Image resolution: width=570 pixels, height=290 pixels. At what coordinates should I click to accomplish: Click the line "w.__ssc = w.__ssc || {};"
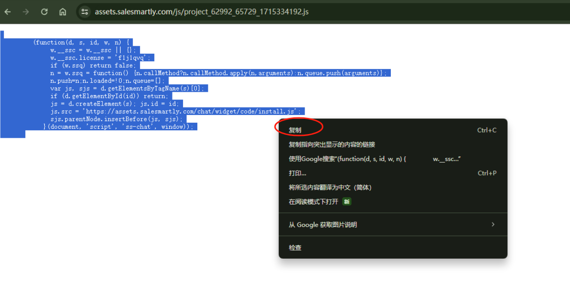pos(93,50)
